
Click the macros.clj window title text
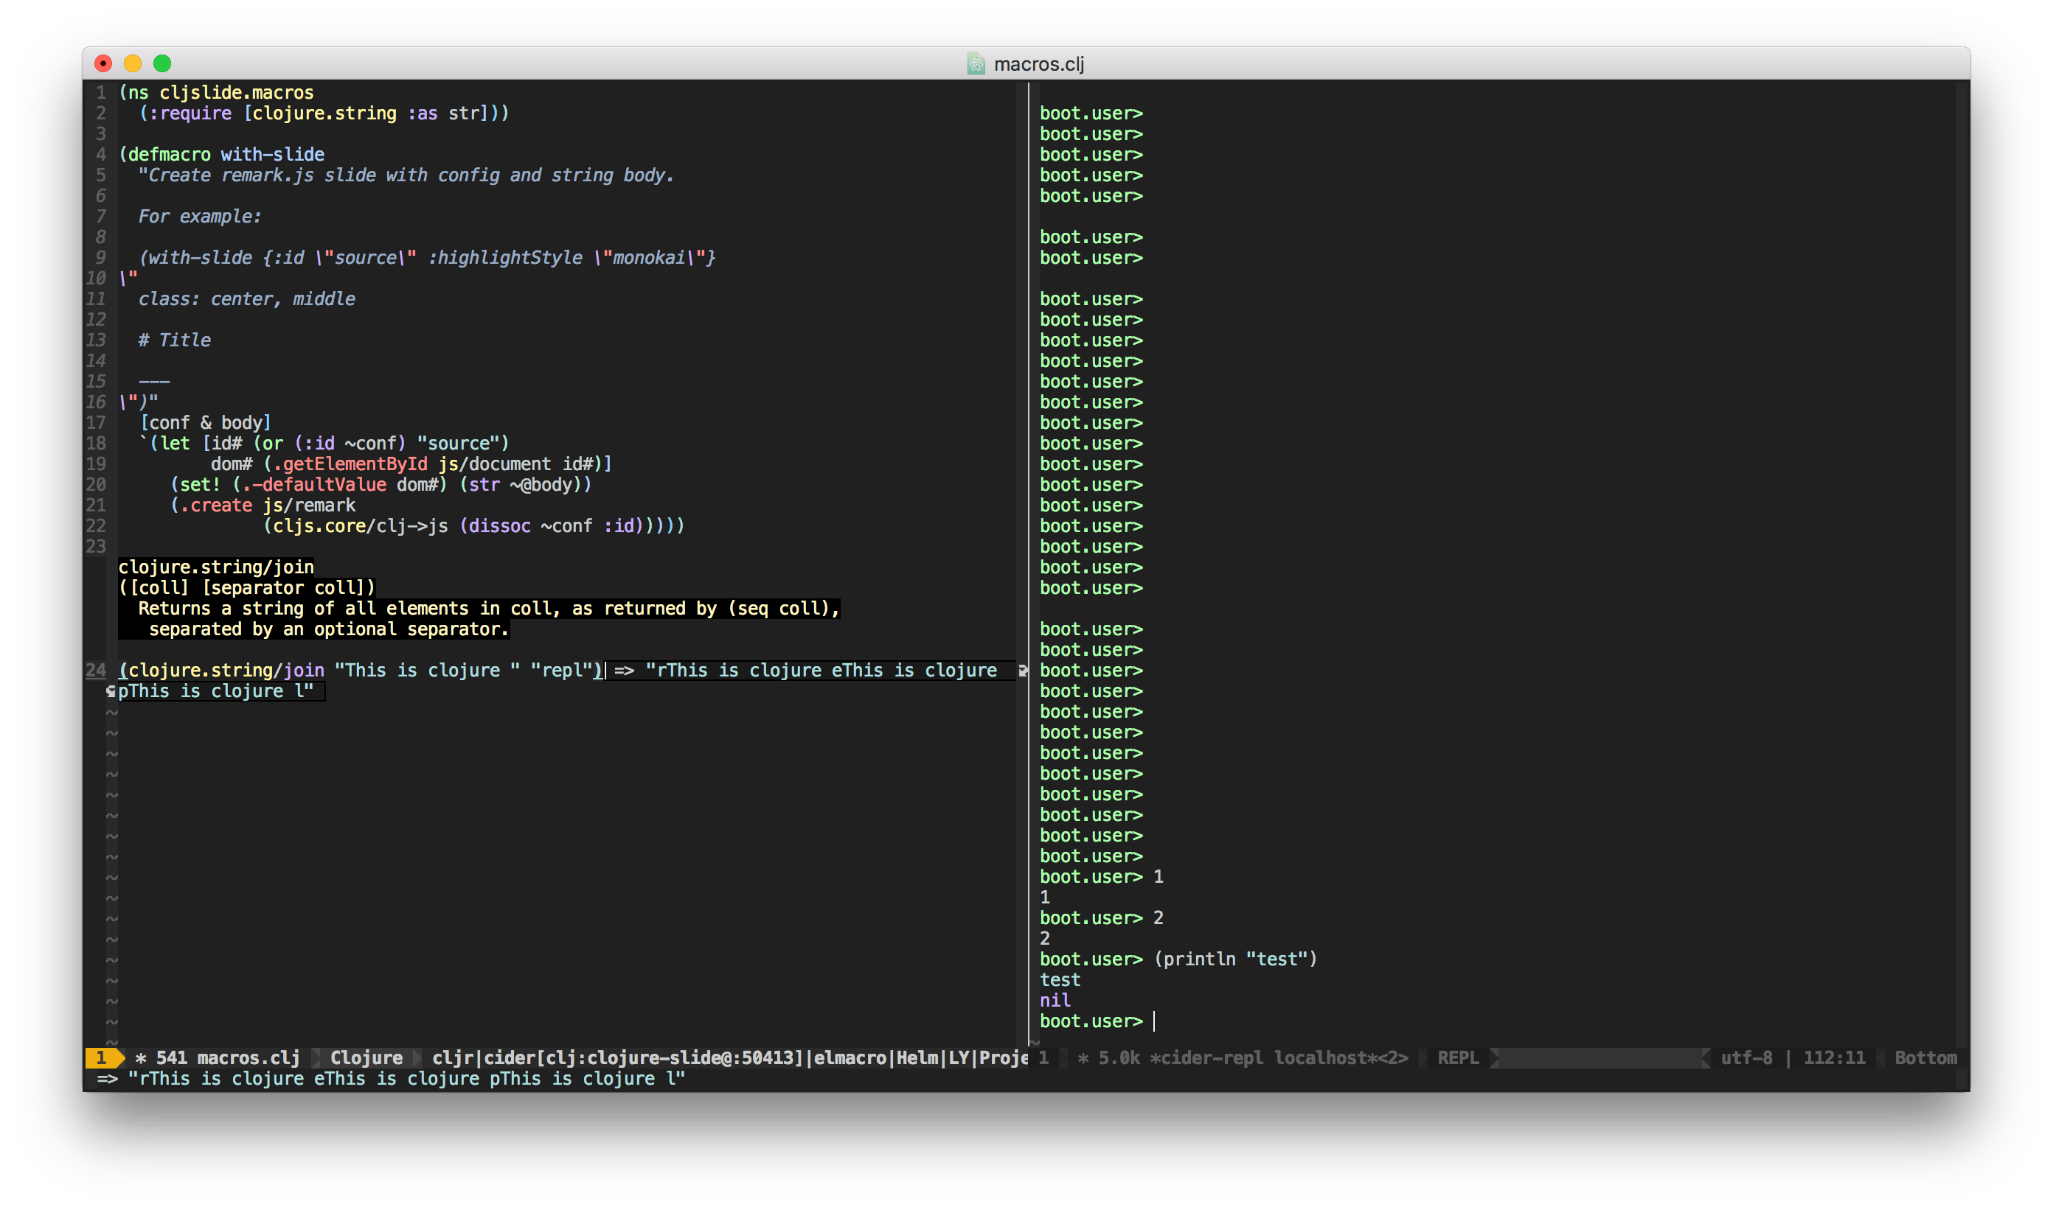pos(1039,63)
